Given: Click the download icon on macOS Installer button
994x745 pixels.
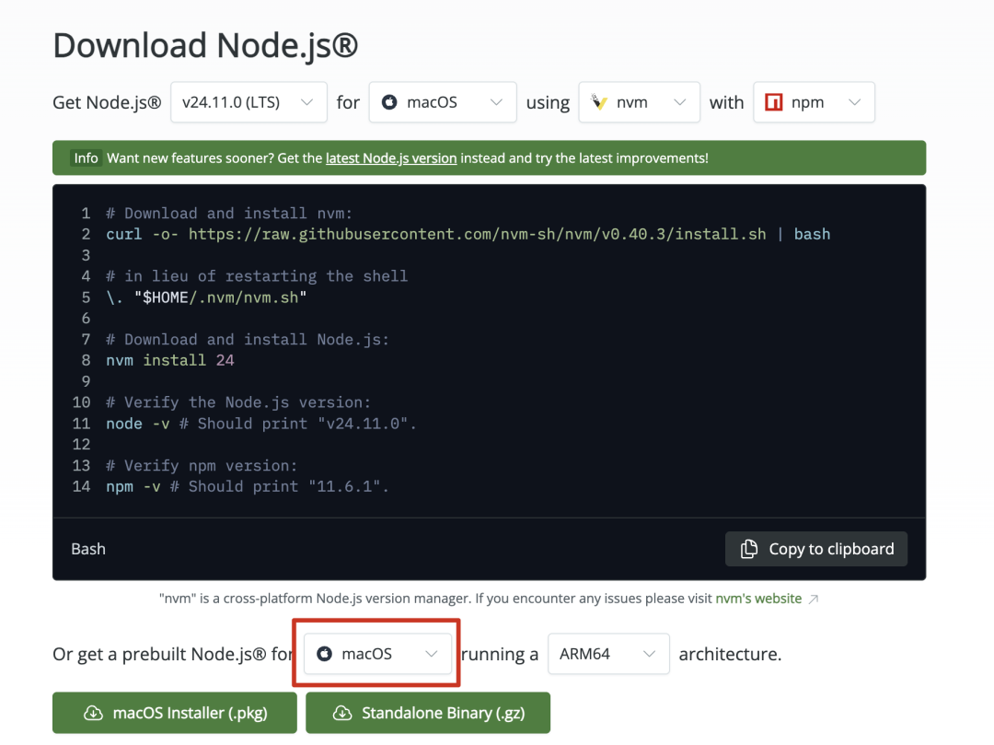Looking at the screenshot, I should 93,713.
